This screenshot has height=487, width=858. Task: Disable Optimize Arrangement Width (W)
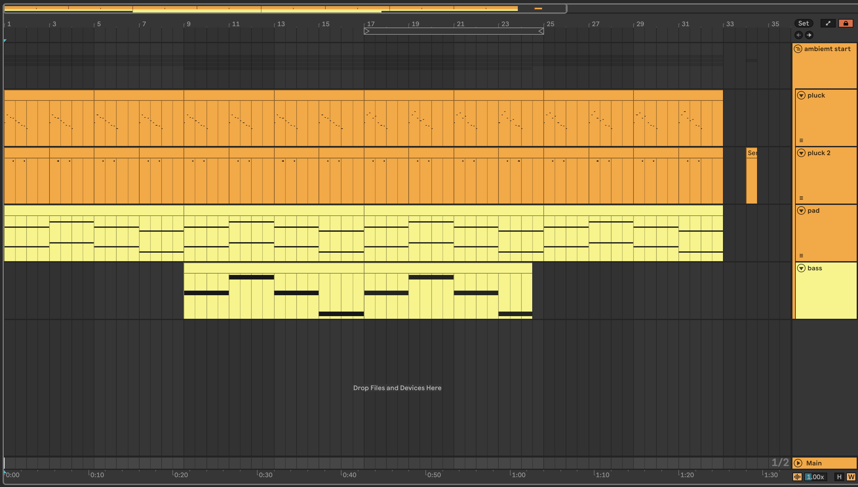pos(851,477)
